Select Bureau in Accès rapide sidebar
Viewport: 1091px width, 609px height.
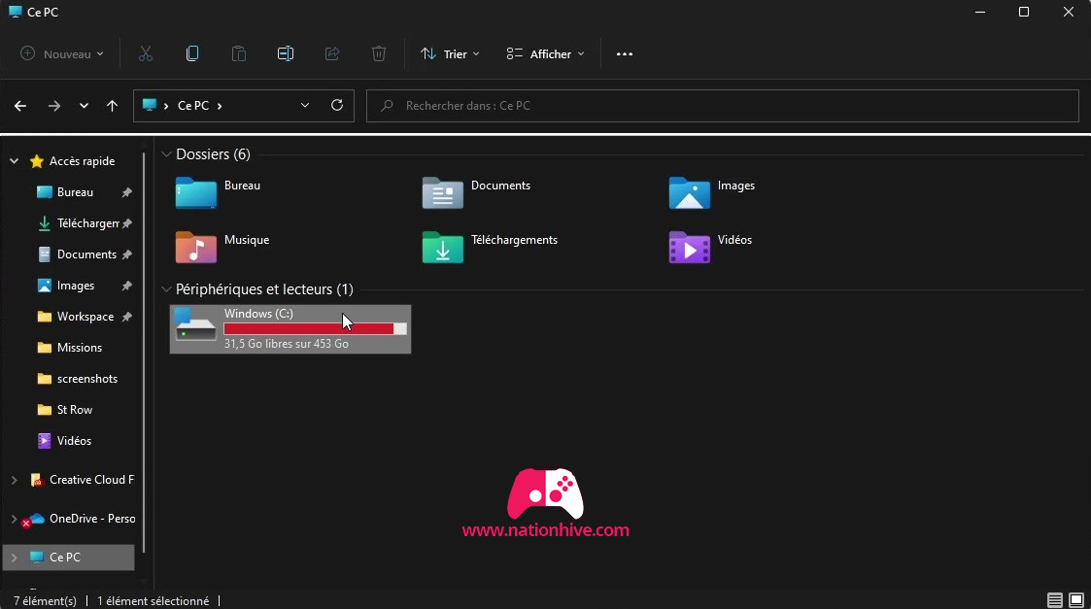[75, 192]
